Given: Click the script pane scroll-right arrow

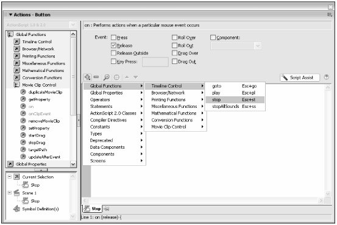Looking at the screenshot, I should [x=321, y=201].
